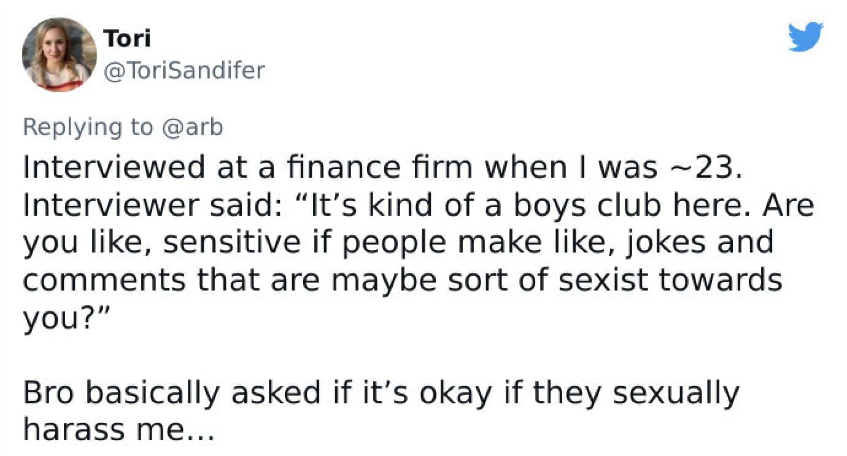Click the word 'sexually' in the last line
Screen dimensions: 847x456
pyautogui.click(x=675, y=392)
